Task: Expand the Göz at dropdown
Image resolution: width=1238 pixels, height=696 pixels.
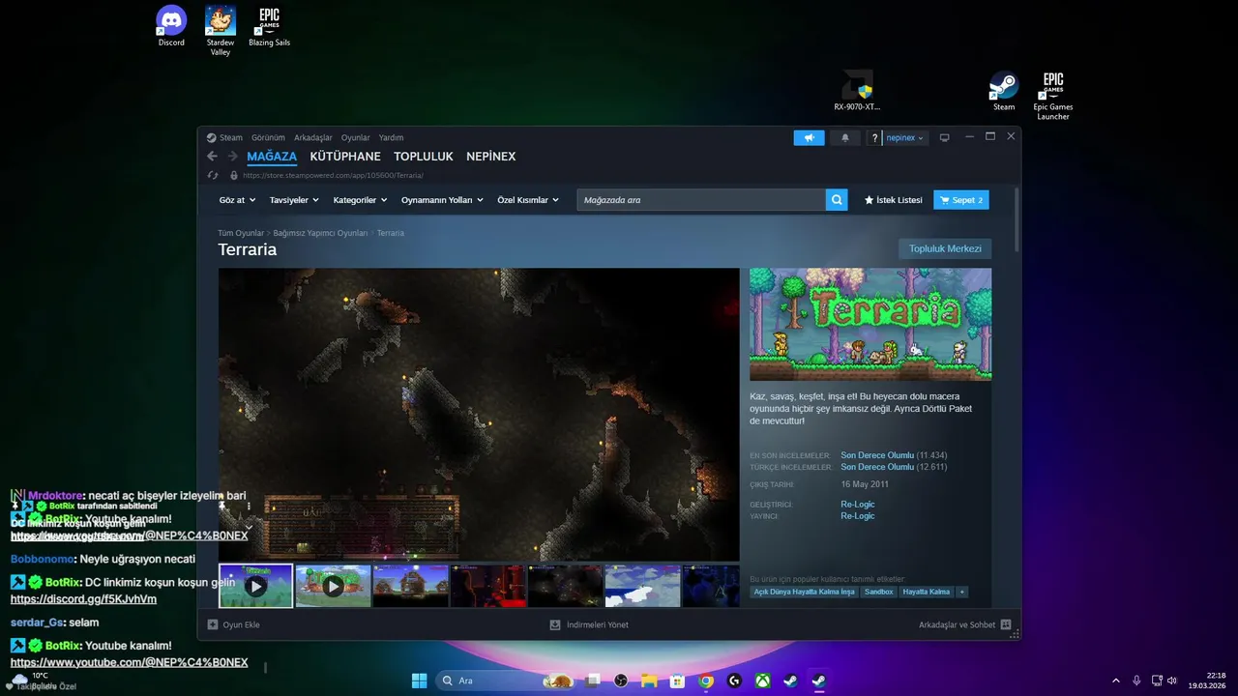Action: pyautogui.click(x=237, y=200)
